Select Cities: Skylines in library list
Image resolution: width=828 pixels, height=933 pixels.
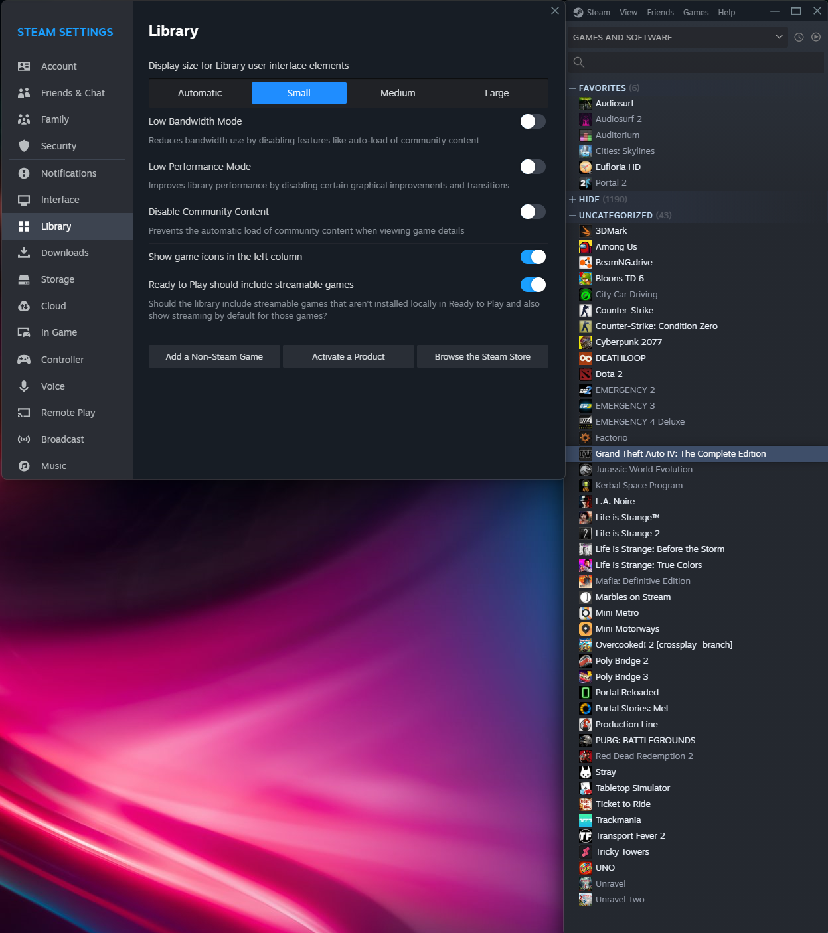coord(697,151)
